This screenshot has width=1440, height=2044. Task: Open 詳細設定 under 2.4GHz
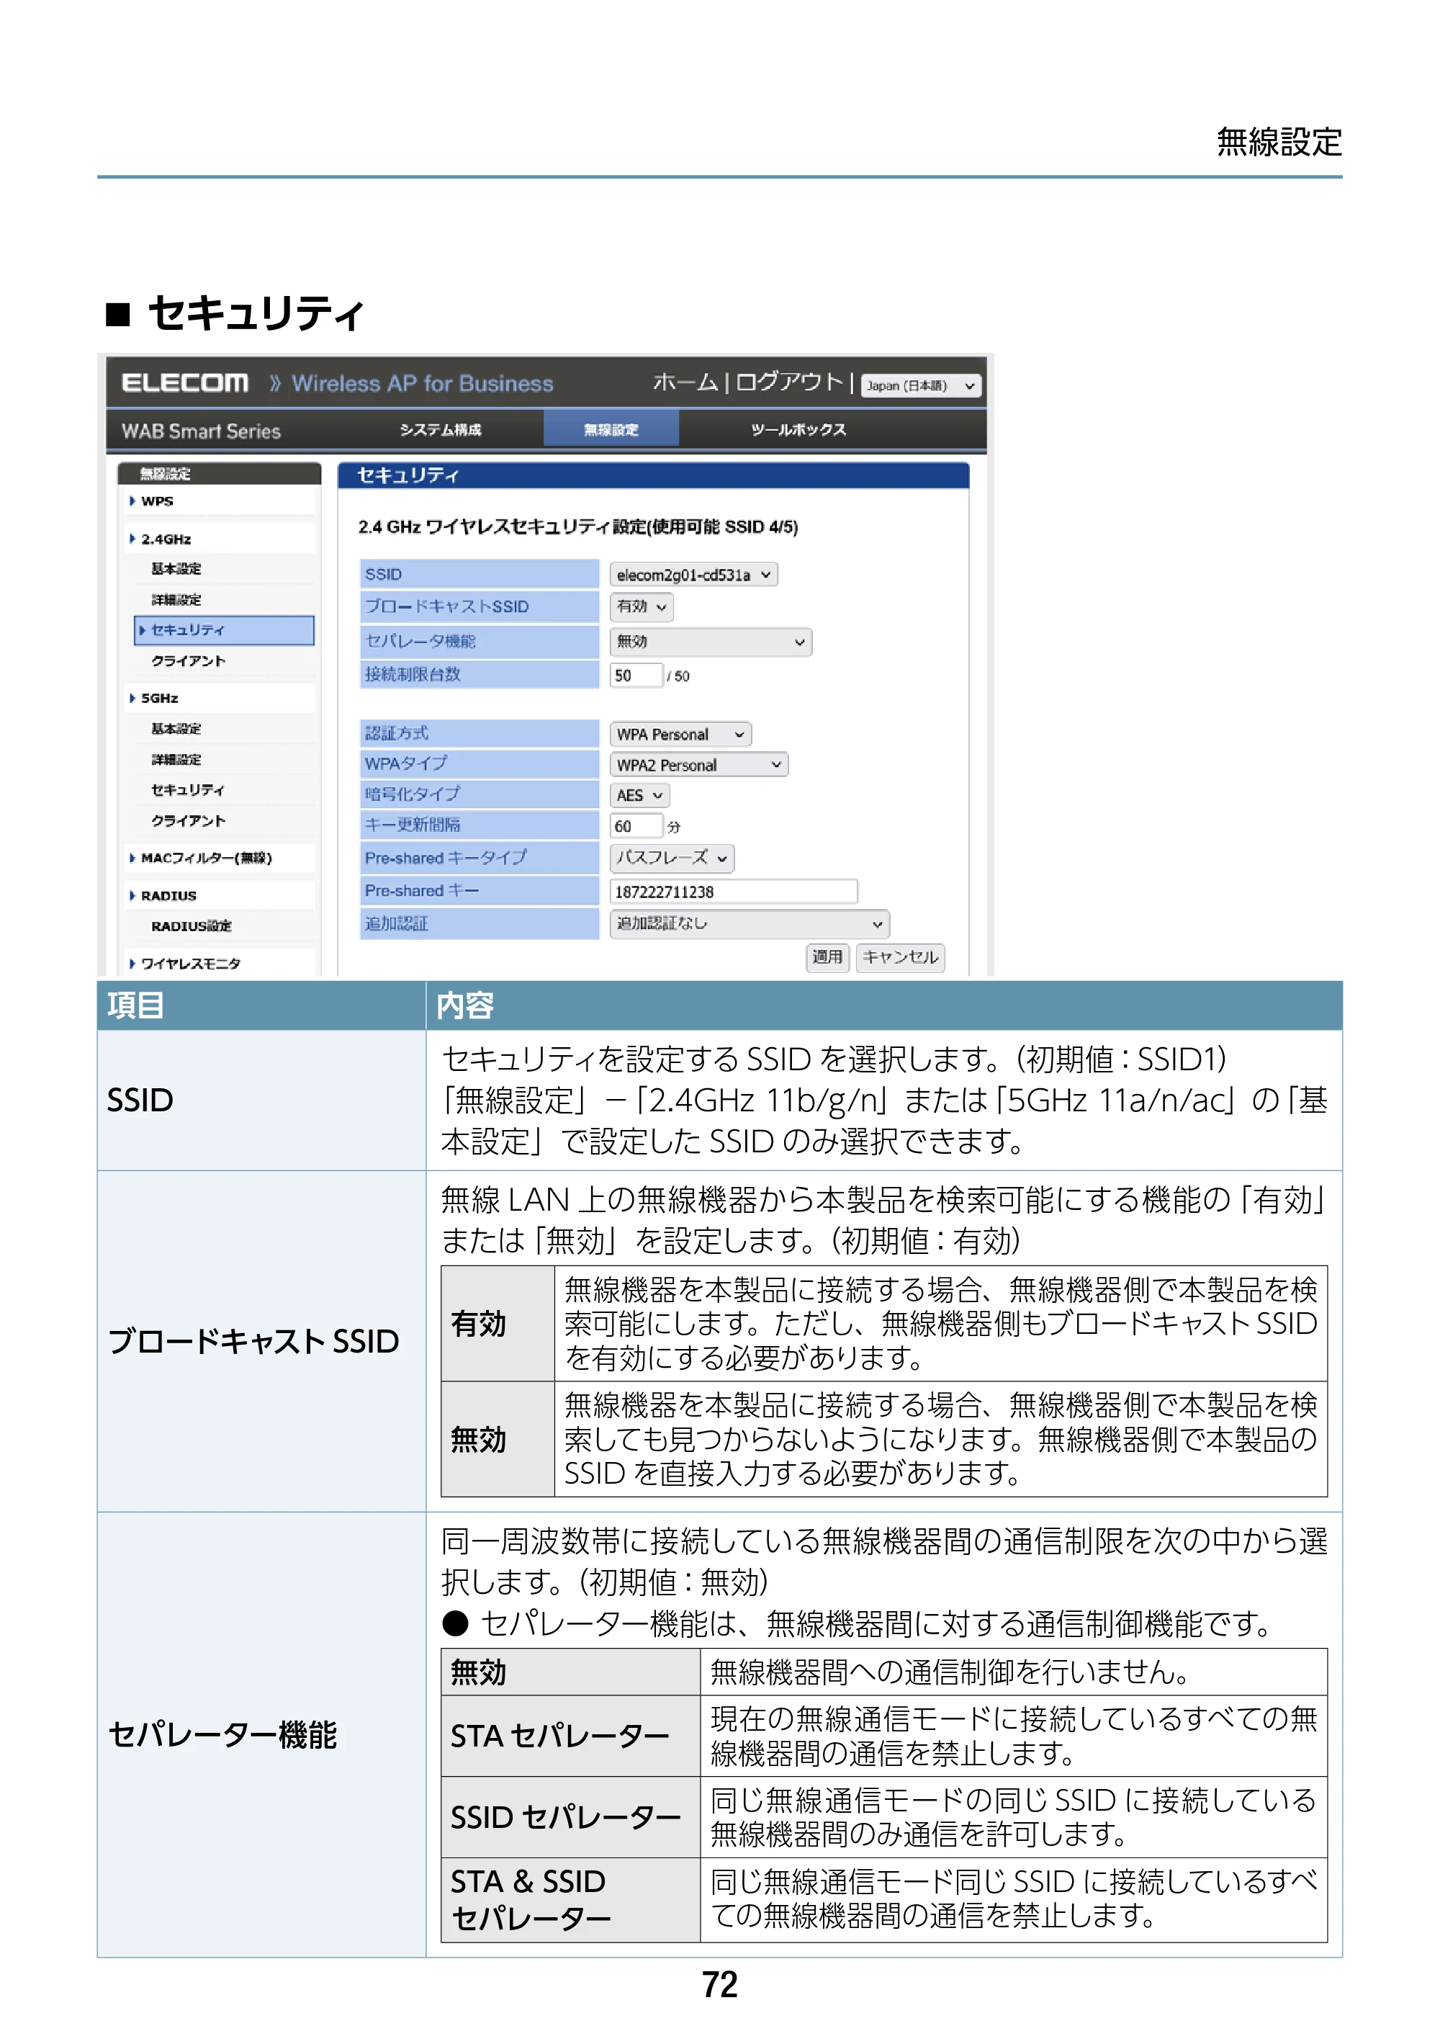coord(176,600)
